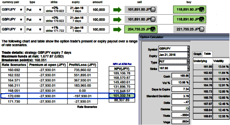Click the highlighted green NPV 101,332.74 cell
The width and height of the screenshot is (230, 125).
(122, 96)
